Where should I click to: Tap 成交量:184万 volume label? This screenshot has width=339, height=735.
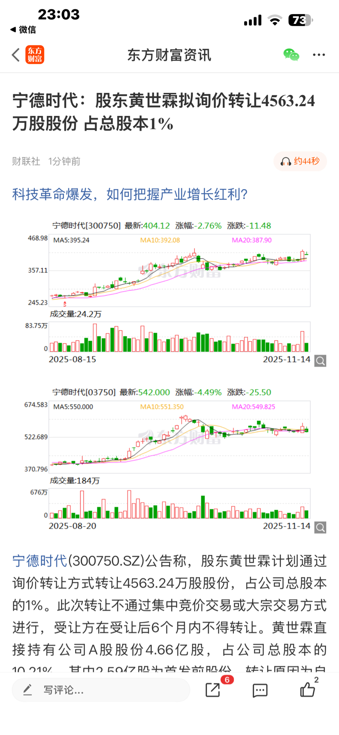coord(75,481)
